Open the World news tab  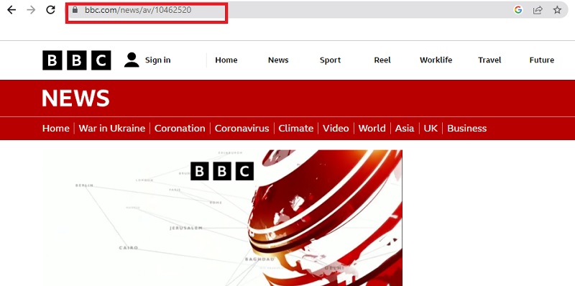372,129
